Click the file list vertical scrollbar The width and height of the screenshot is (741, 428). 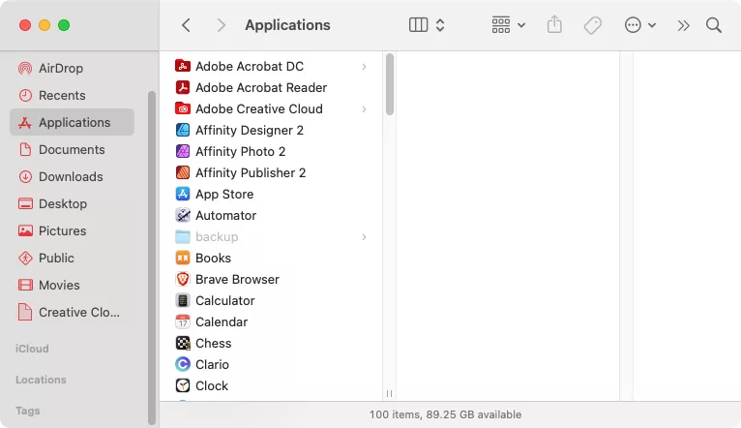[390, 84]
